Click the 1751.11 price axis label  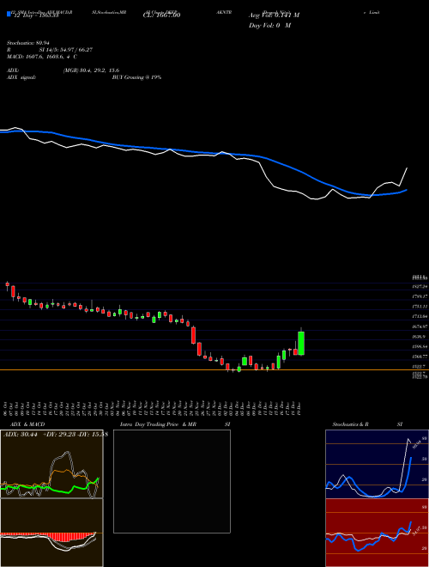420,307
